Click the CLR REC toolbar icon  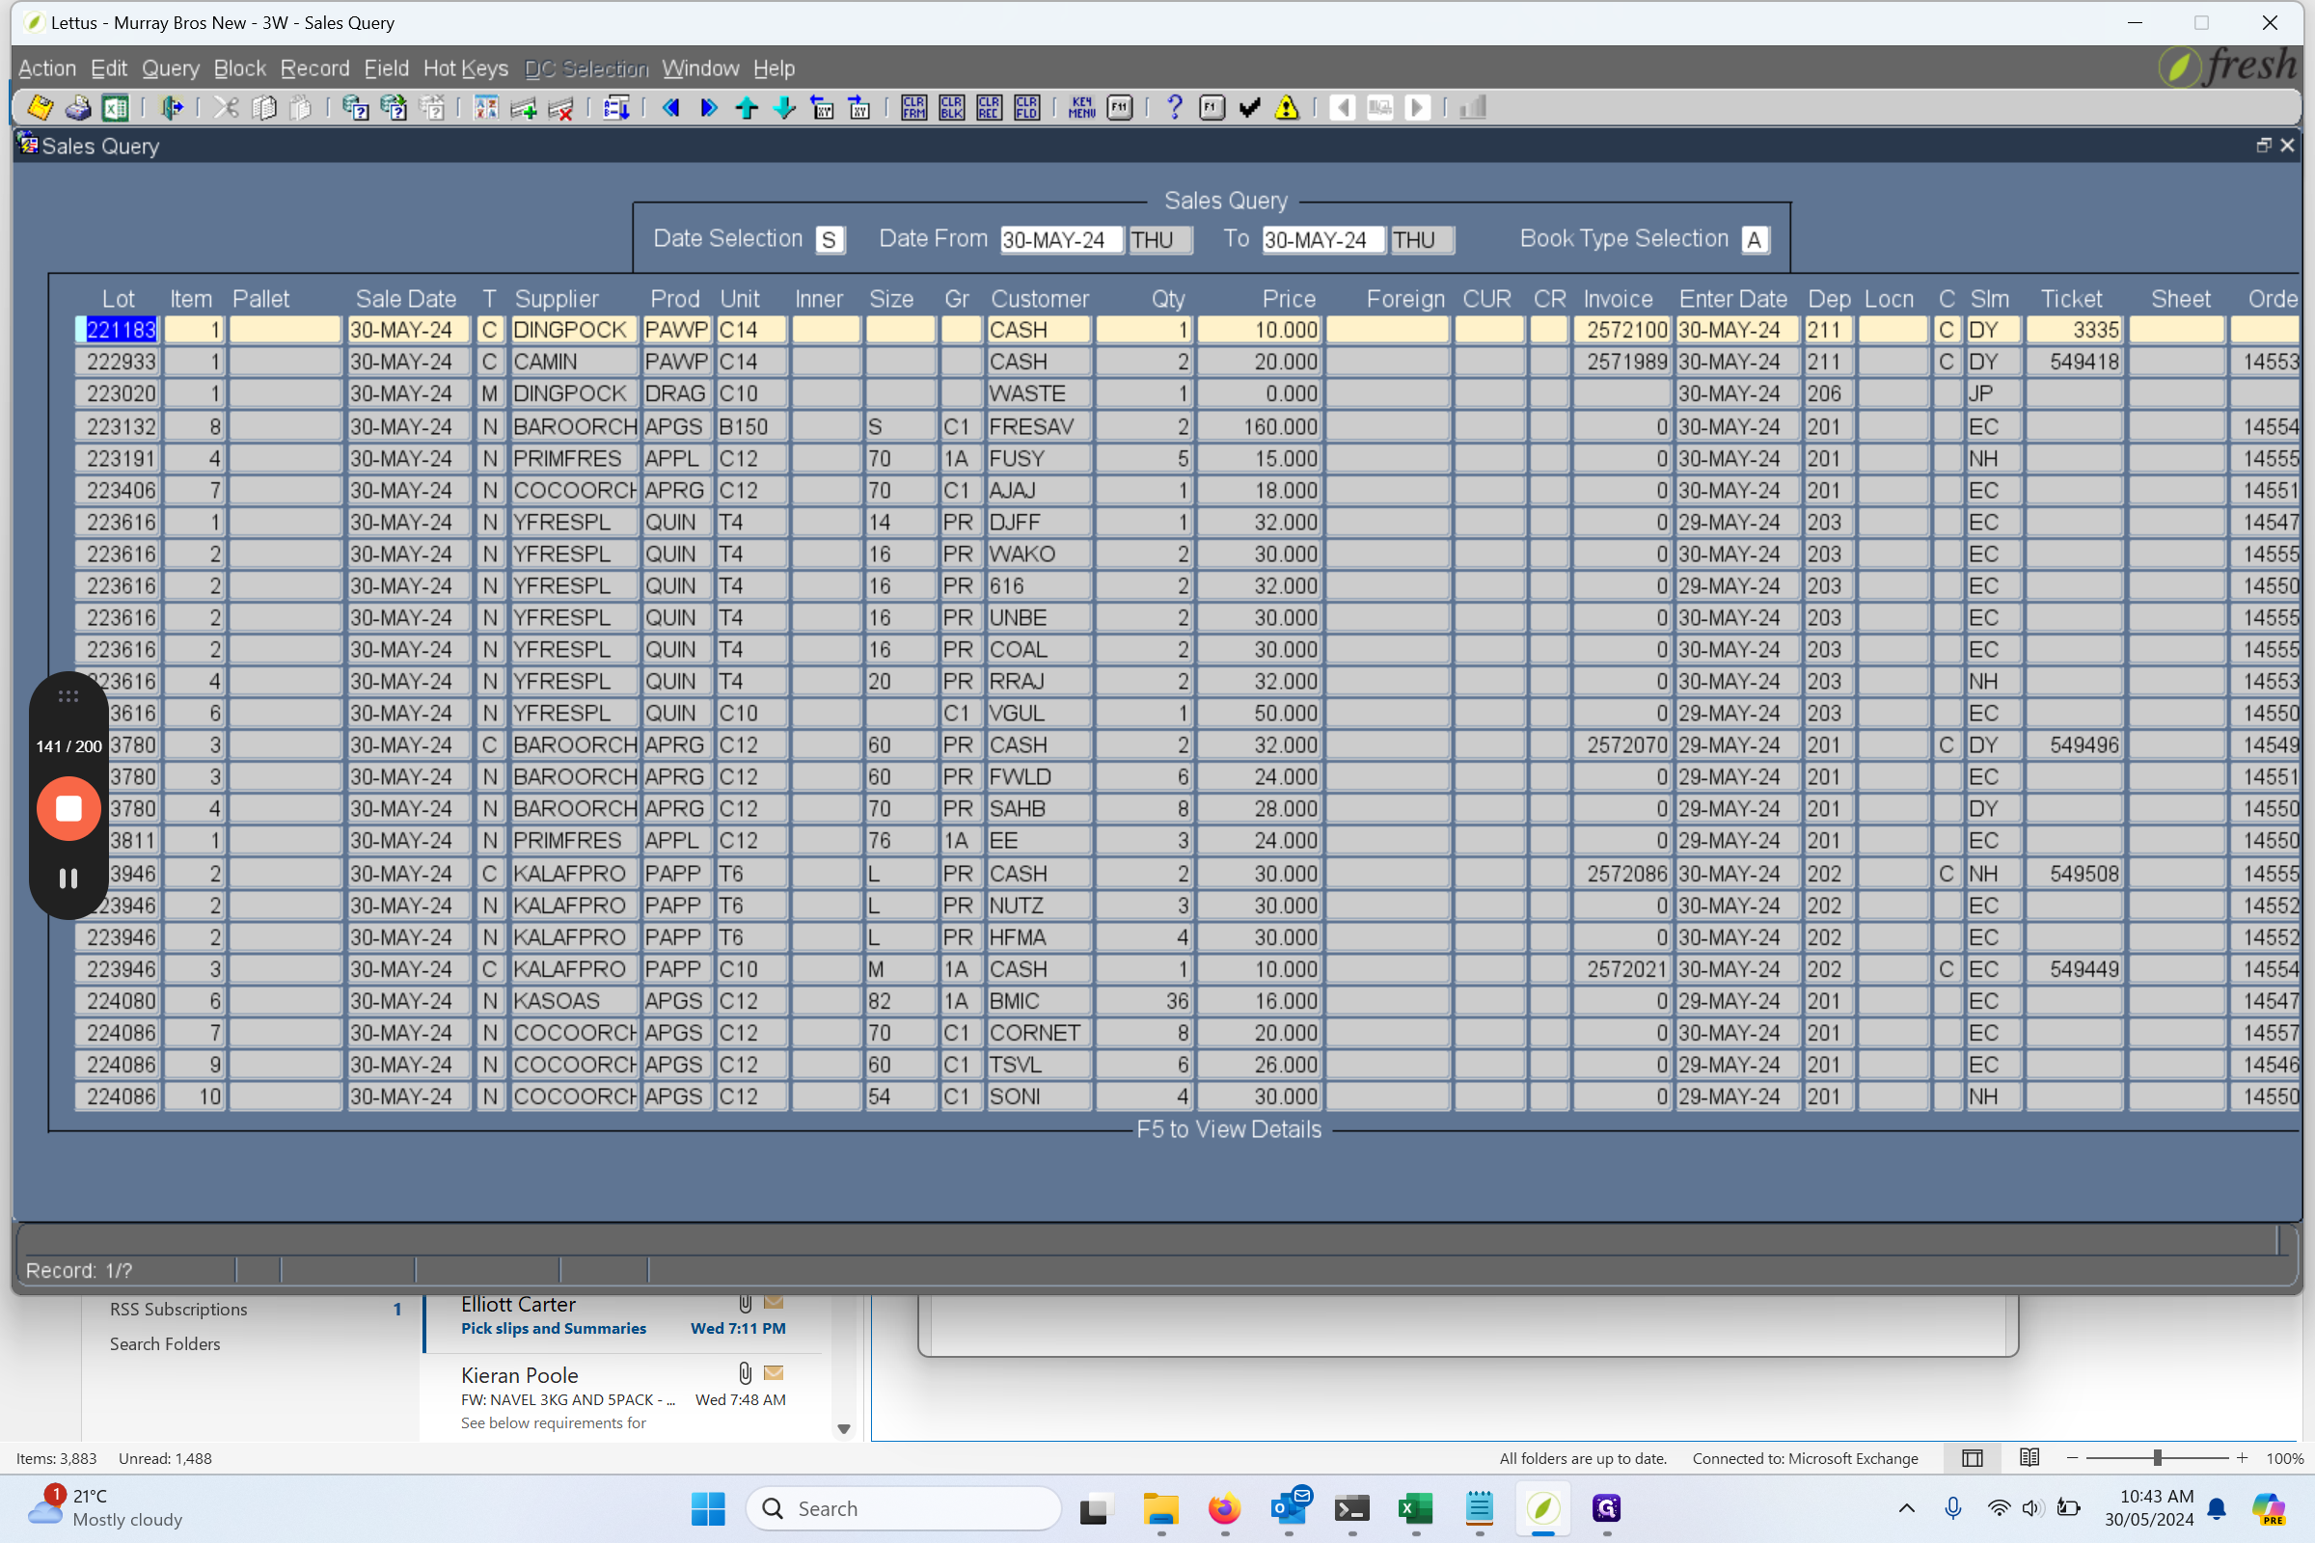tap(988, 107)
